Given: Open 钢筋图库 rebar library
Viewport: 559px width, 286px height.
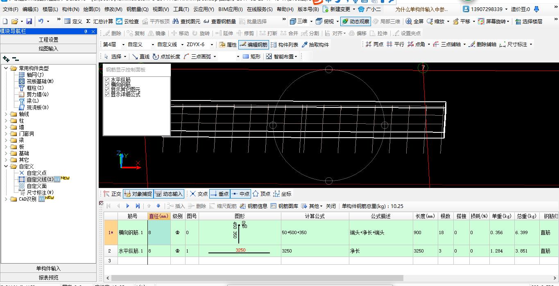Looking at the screenshot, I should tap(284, 206).
